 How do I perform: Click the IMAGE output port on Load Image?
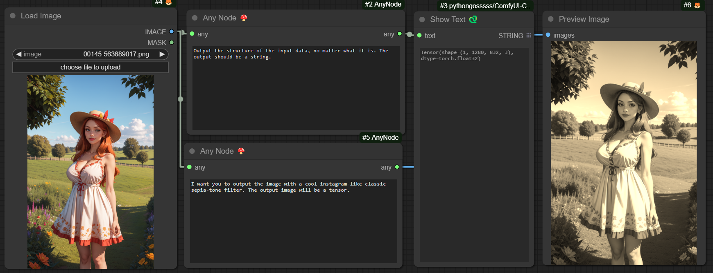click(172, 31)
